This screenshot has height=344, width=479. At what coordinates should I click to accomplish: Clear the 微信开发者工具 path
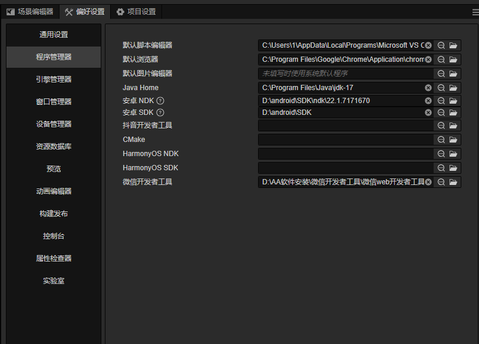tap(428, 182)
